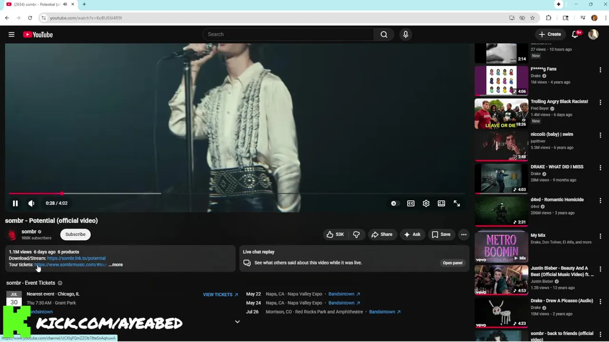Toggle closed captions CC button
Image resolution: width=609 pixels, height=342 pixels.
click(411, 203)
